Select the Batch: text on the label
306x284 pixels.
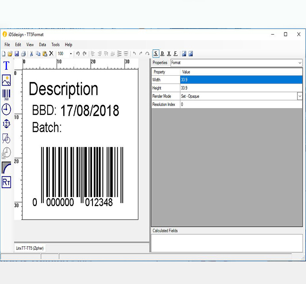coord(47,127)
